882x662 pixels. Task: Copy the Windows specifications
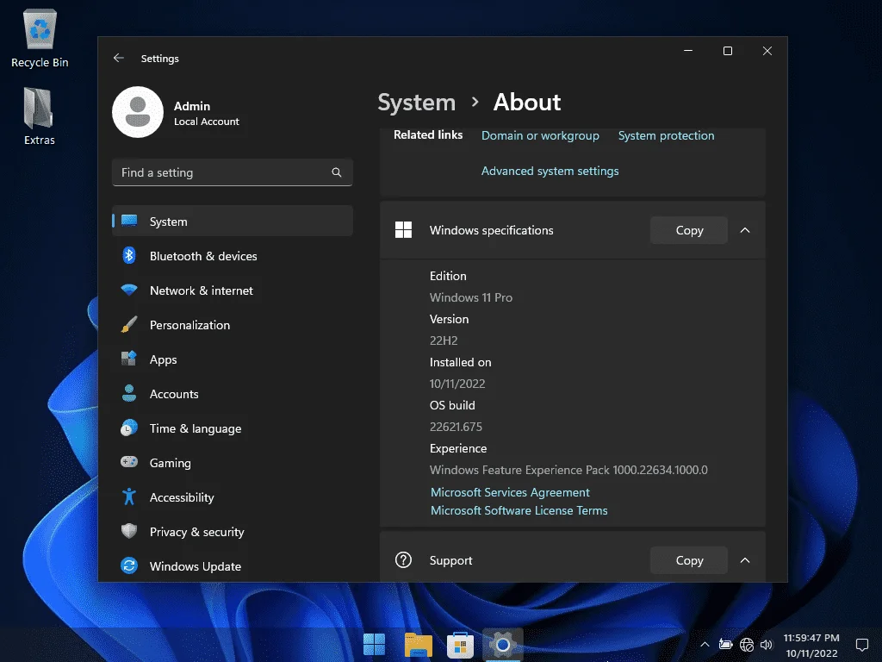pos(689,230)
